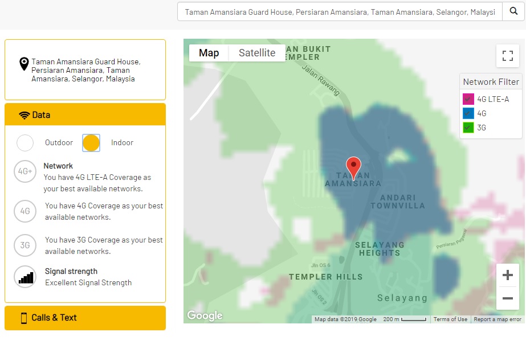Zoom out on the map
Image resolution: width=526 pixels, height=357 pixels.
[x=508, y=298]
